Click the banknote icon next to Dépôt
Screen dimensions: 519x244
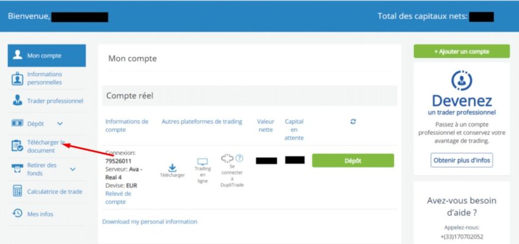pos(17,123)
